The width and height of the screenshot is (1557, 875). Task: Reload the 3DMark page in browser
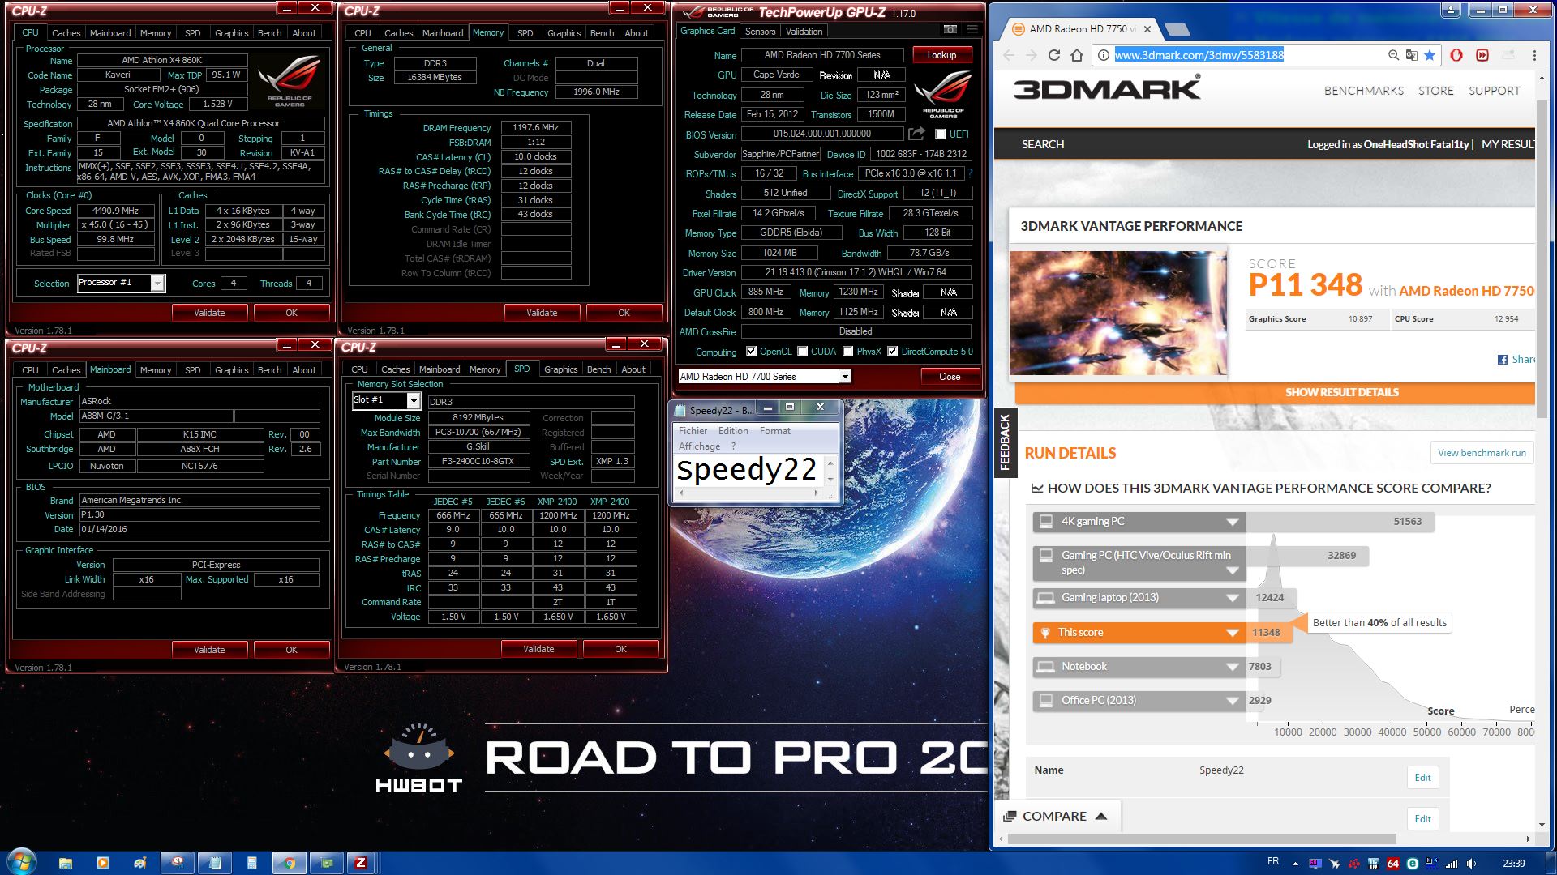(x=1054, y=55)
